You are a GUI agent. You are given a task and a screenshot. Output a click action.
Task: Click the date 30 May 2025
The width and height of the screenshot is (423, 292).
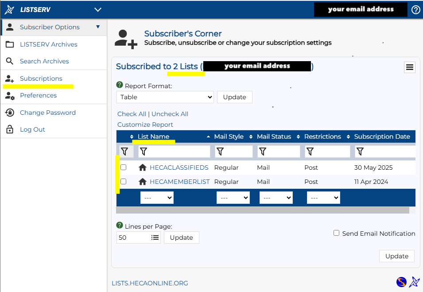(373, 167)
